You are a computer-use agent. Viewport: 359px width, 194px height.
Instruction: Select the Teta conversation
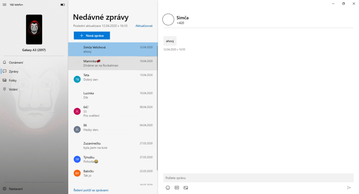(x=112, y=77)
